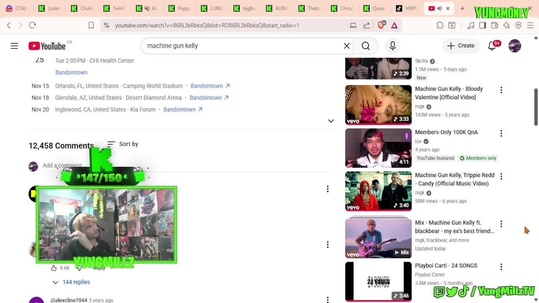Go back with the browser back arrow
This screenshot has height=303, width=539.
coord(9,25)
